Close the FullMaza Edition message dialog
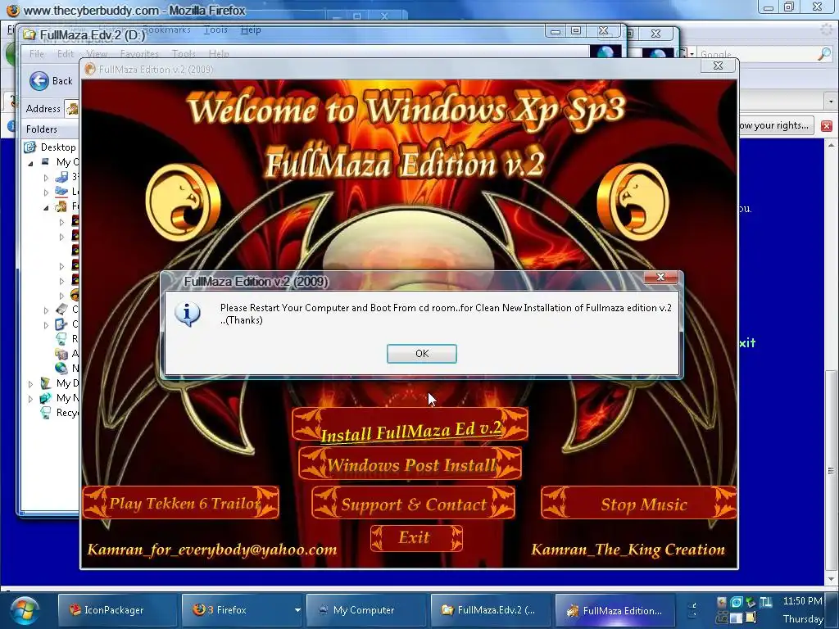 661,277
